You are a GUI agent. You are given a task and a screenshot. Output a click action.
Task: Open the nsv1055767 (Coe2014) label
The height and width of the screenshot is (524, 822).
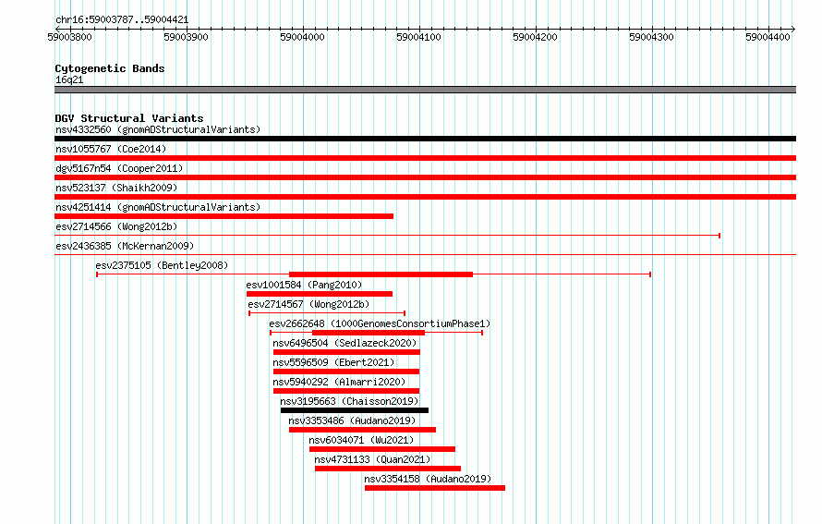click(111, 149)
